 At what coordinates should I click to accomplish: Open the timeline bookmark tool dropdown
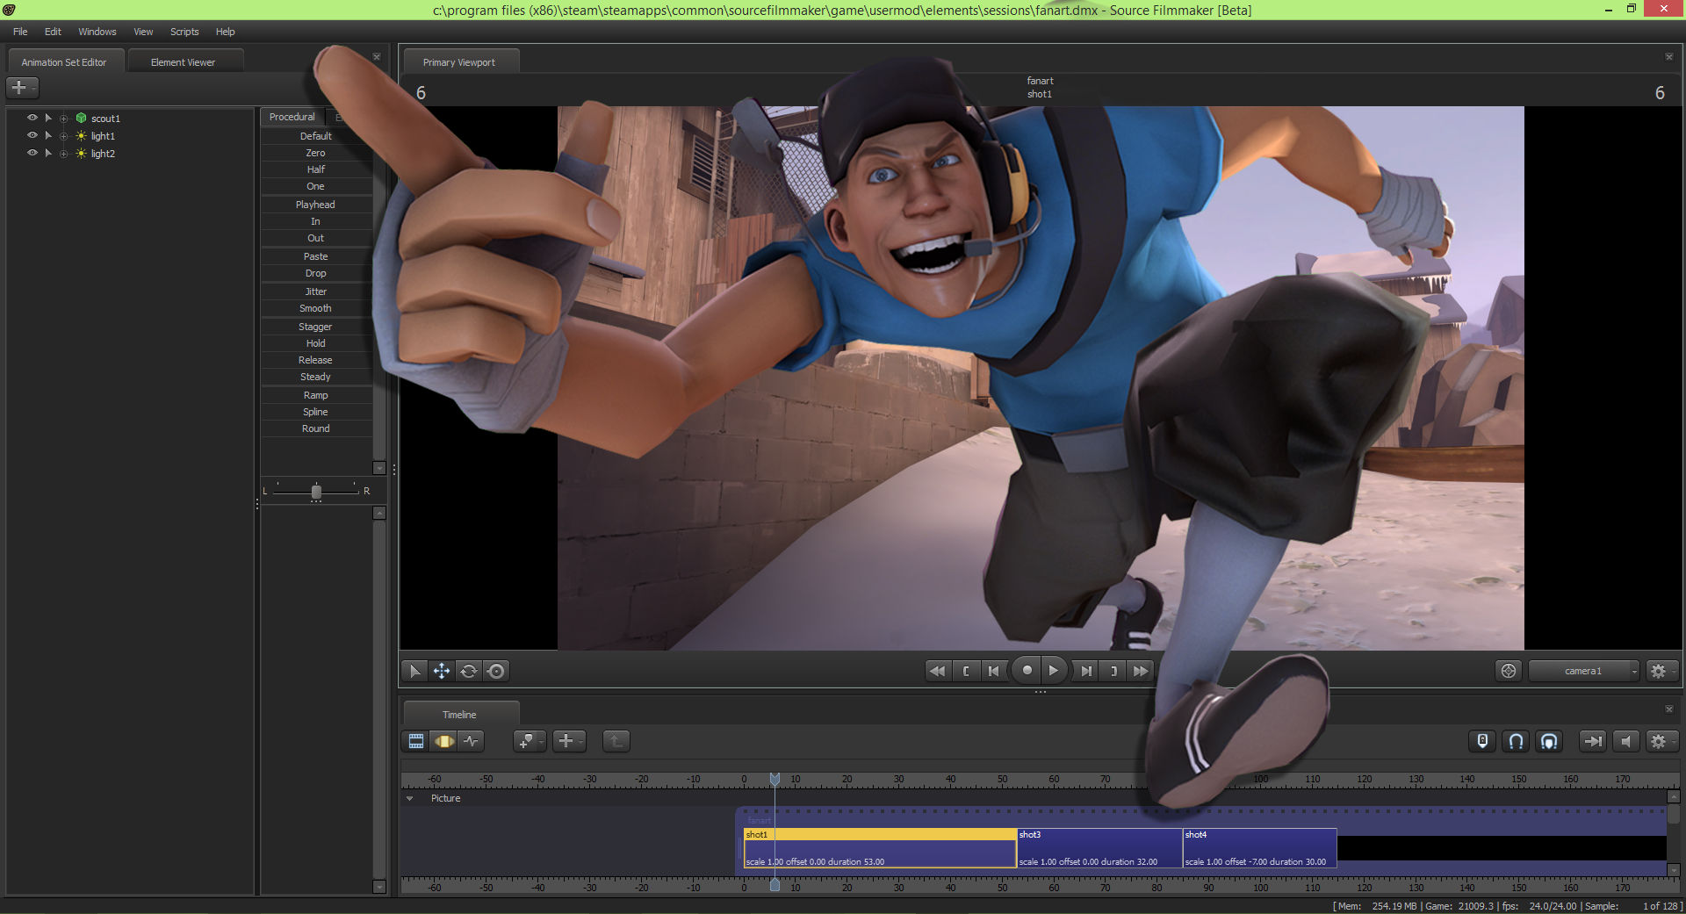pyautogui.click(x=530, y=741)
